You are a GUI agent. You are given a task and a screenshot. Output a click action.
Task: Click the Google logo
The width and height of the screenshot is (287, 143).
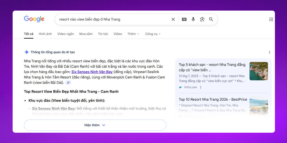[34, 19]
